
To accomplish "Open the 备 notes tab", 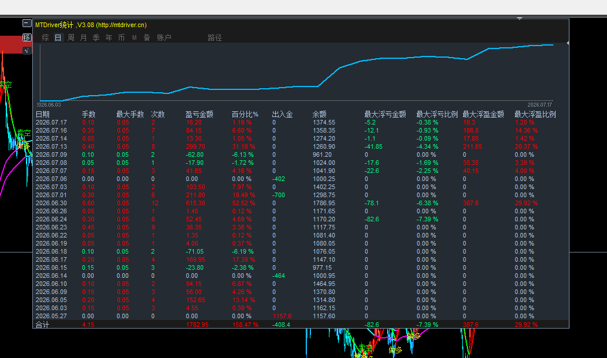I will (147, 37).
